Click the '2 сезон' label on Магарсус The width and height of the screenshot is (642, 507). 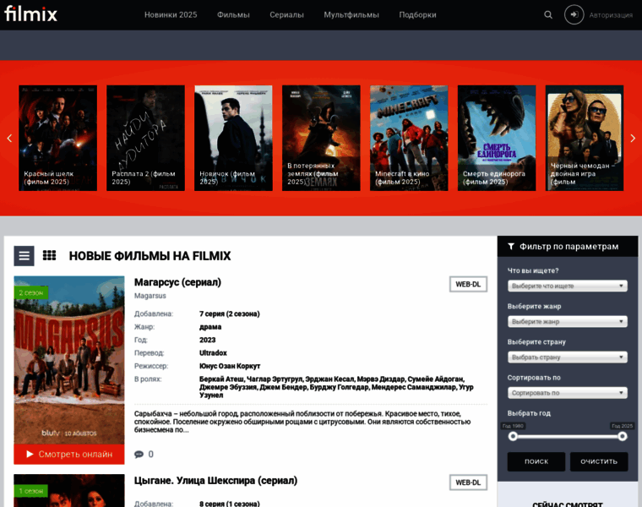[x=31, y=293]
